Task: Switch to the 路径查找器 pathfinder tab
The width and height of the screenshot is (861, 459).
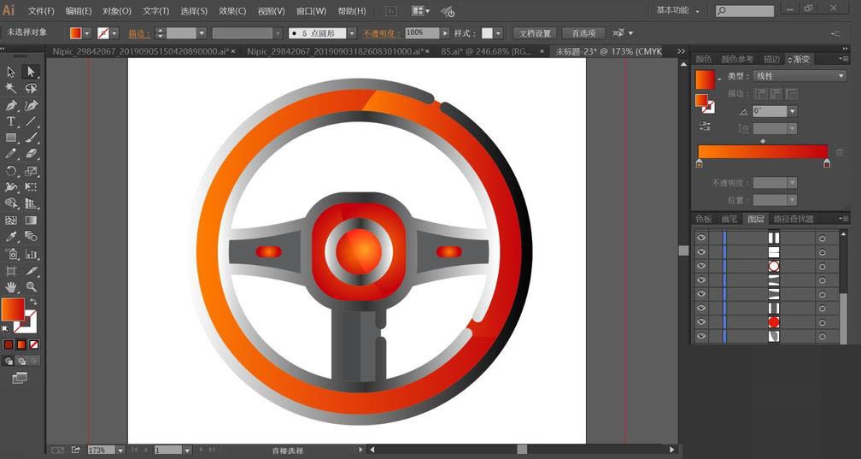Action: (x=794, y=219)
